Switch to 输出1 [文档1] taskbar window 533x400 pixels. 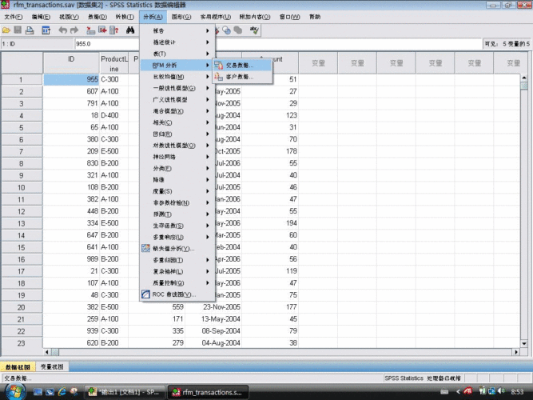pos(125,392)
